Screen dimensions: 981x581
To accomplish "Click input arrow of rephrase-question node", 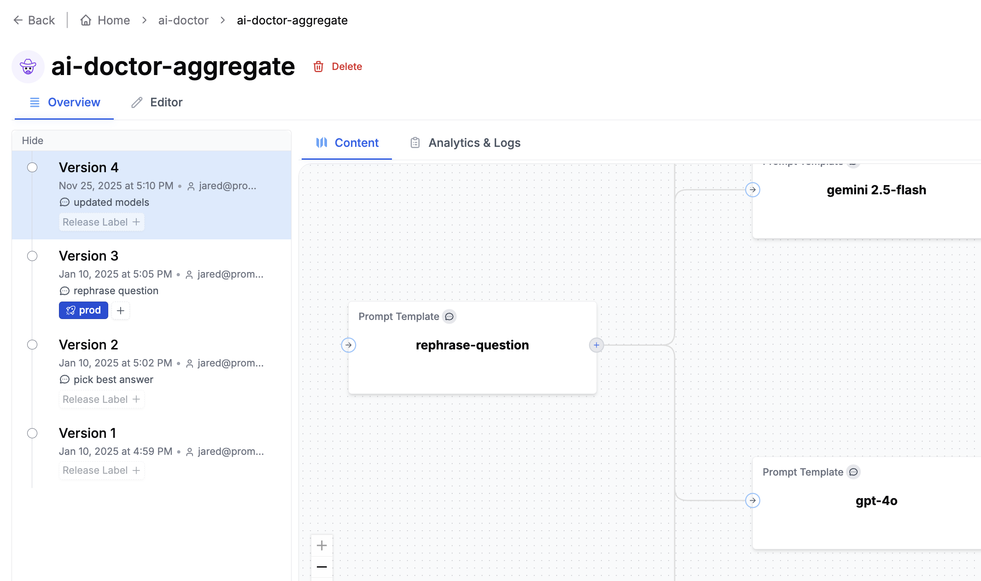I will (x=349, y=345).
